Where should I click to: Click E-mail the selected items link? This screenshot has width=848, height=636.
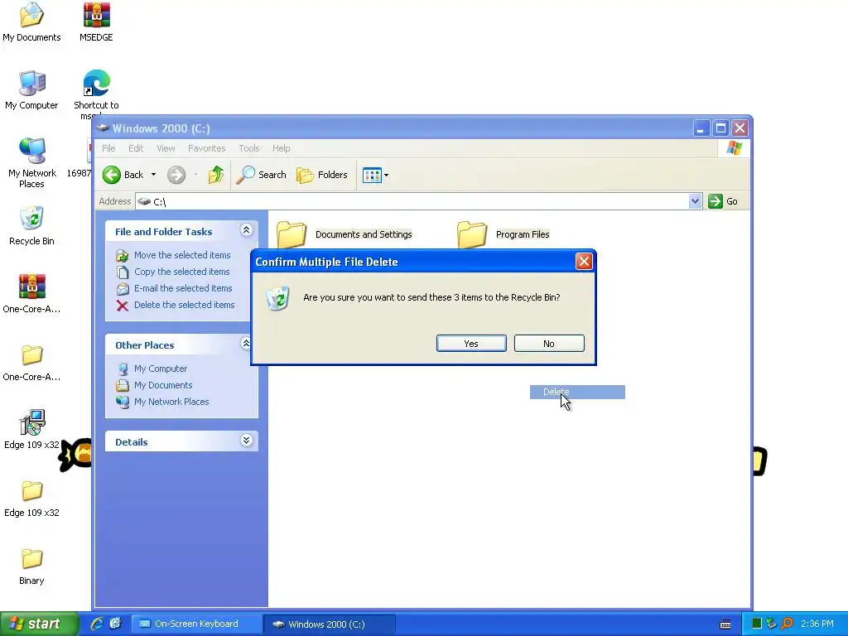coord(183,288)
